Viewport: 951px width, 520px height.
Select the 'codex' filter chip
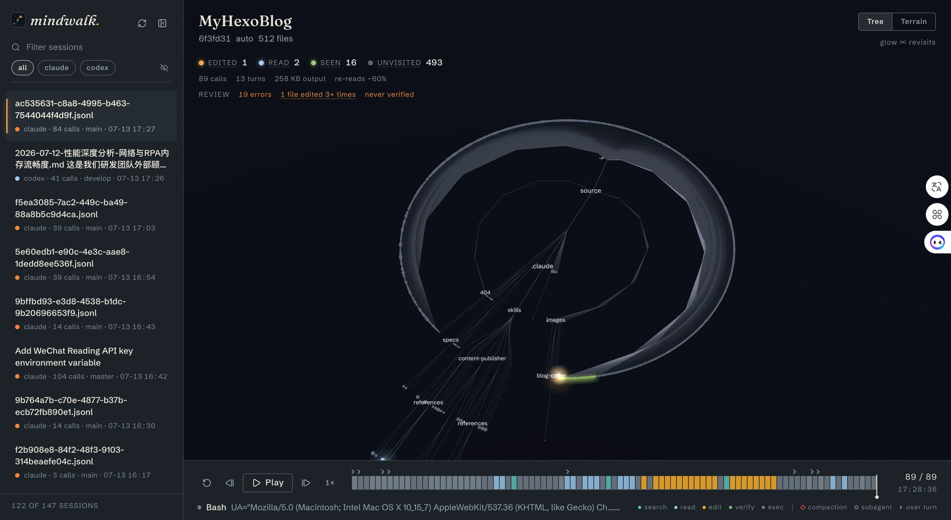[97, 68]
